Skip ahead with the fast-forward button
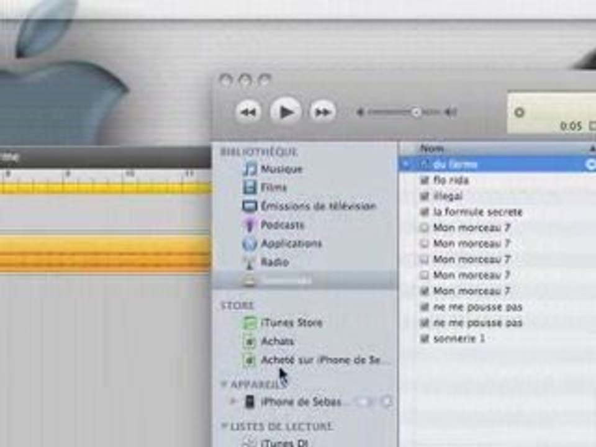 click(323, 112)
